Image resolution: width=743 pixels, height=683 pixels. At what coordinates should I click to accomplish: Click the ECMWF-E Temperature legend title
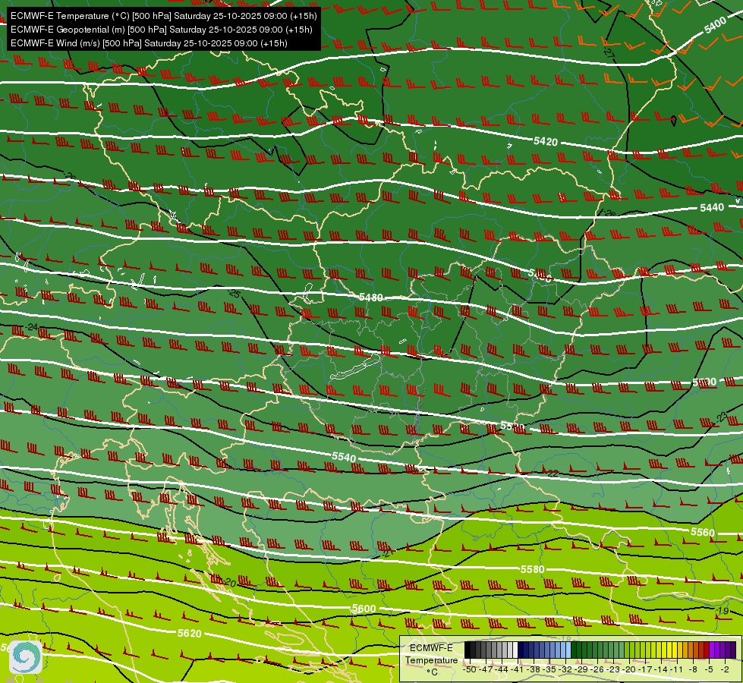[431, 654]
